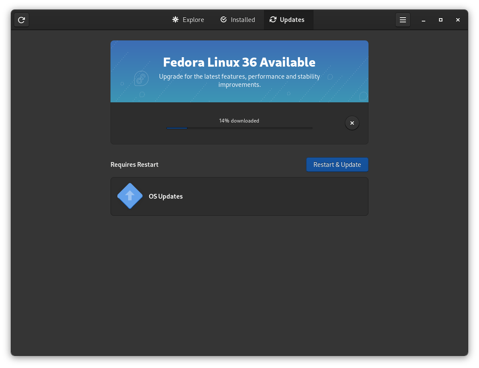Select the OS Updates entry
The height and width of the screenshot is (368, 479).
(239, 196)
